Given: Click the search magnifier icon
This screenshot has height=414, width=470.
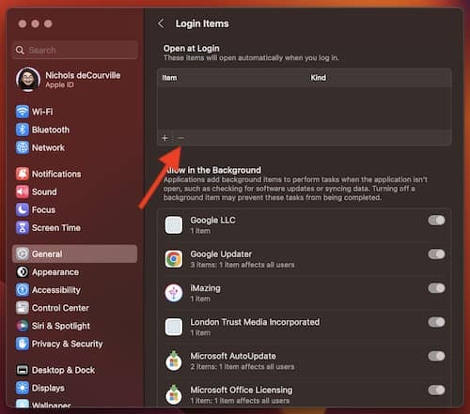Looking at the screenshot, I should (20, 50).
